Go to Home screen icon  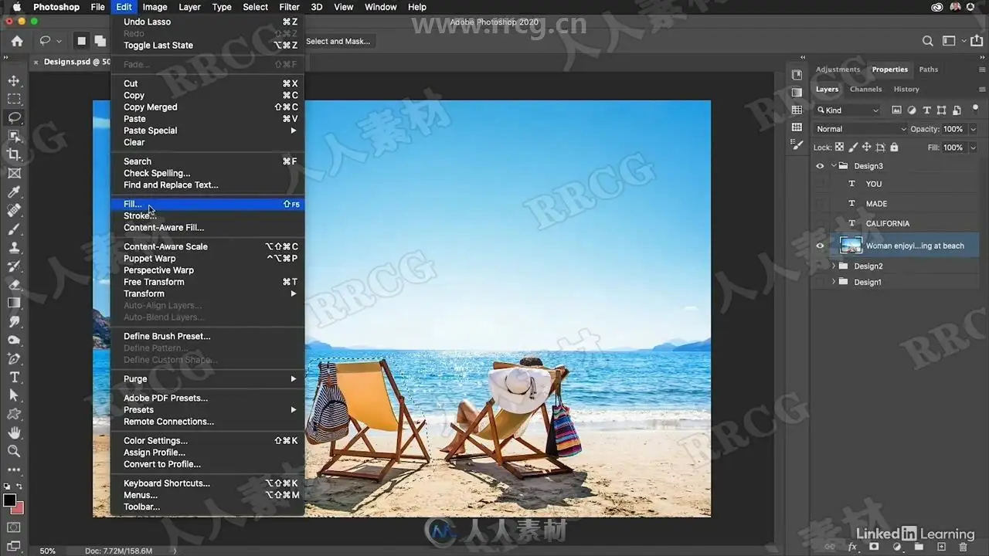pyautogui.click(x=17, y=41)
